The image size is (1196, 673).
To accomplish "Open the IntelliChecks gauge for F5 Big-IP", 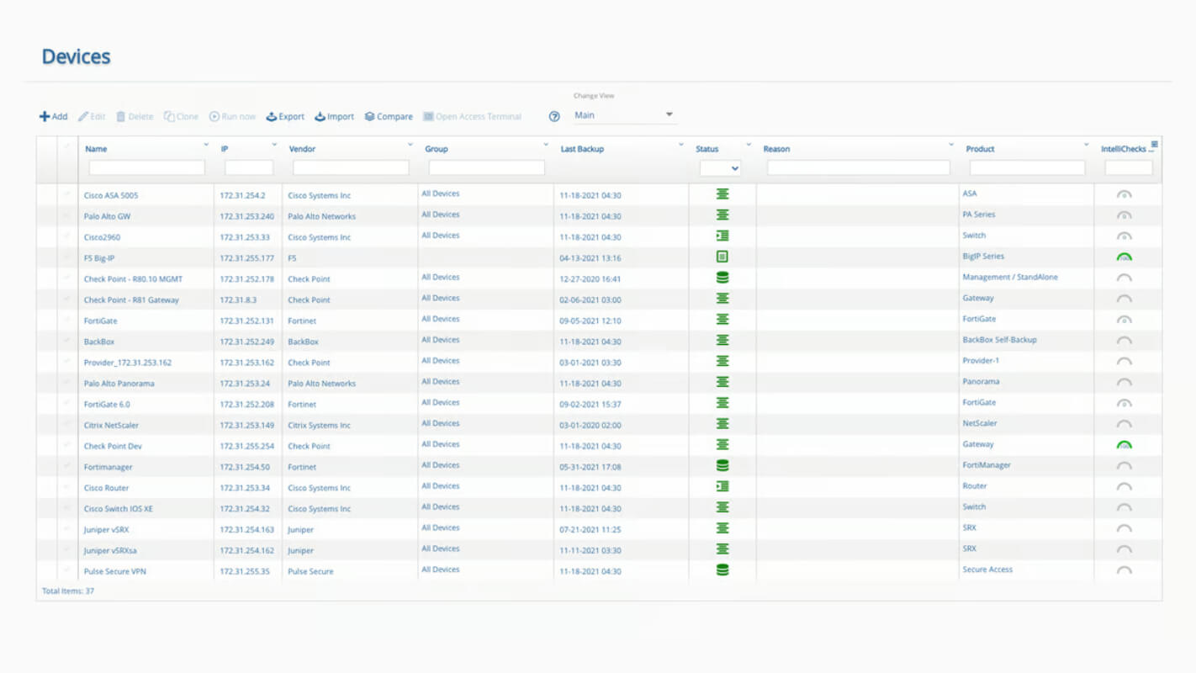I will pyautogui.click(x=1124, y=257).
